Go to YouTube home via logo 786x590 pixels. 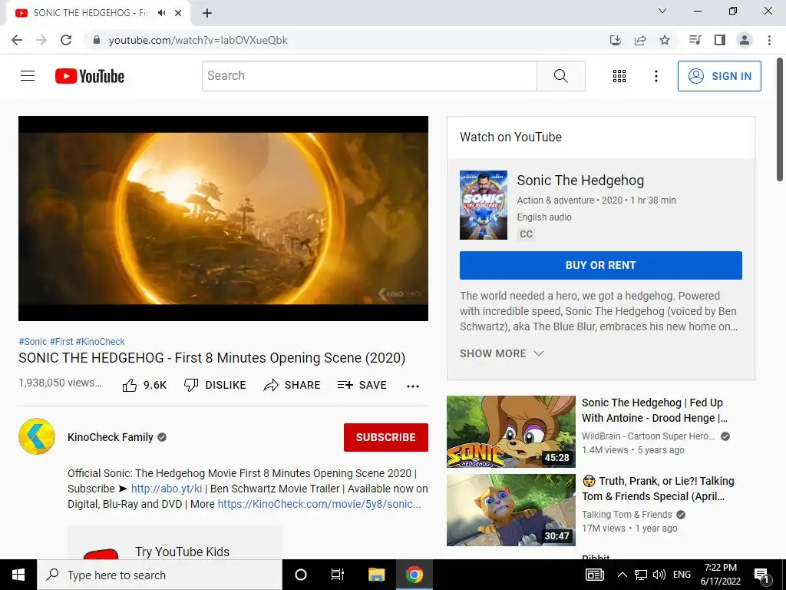(90, 76)
